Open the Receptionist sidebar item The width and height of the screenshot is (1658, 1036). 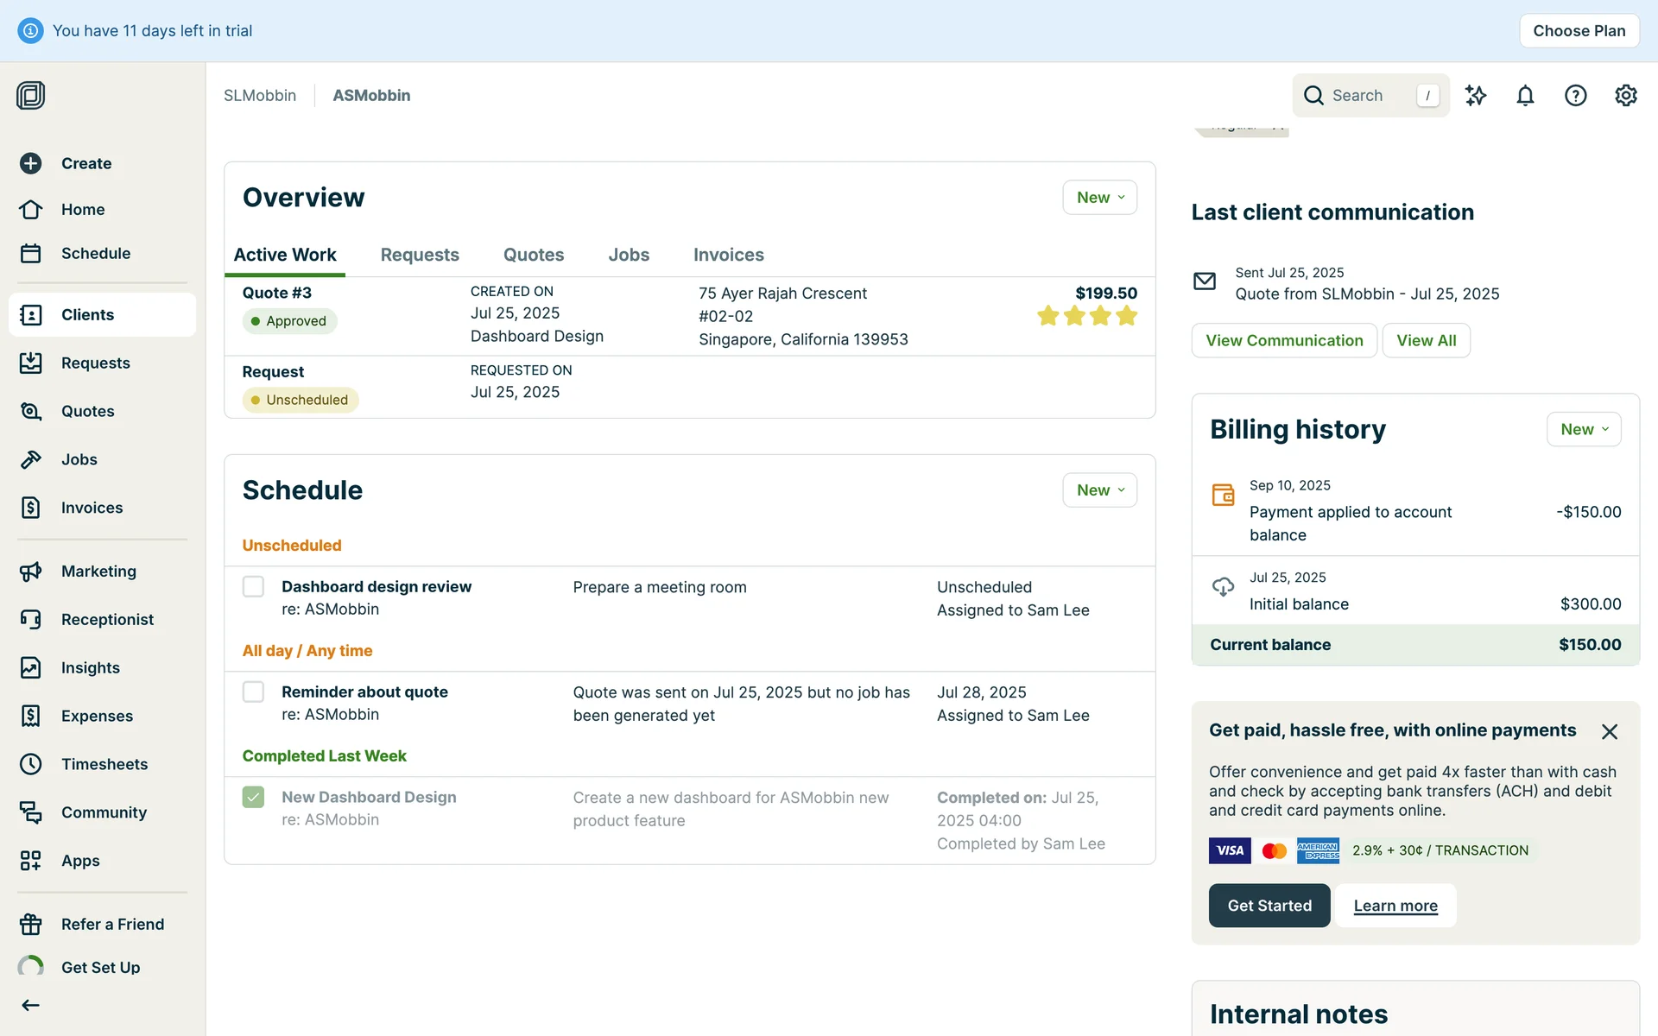click(x=107, y=620)
